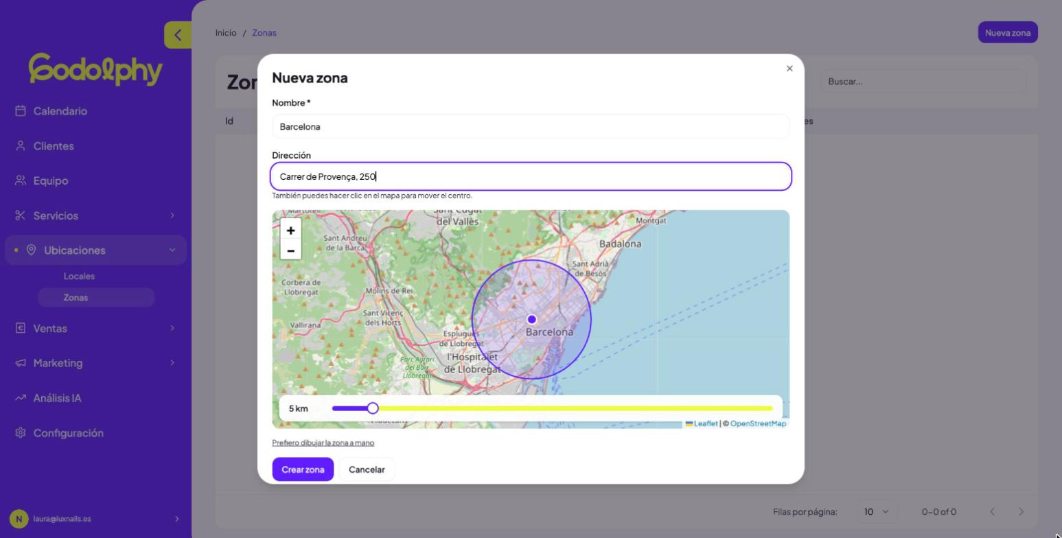
Task: Close the Nueva zona dialog
Action: 789,68
